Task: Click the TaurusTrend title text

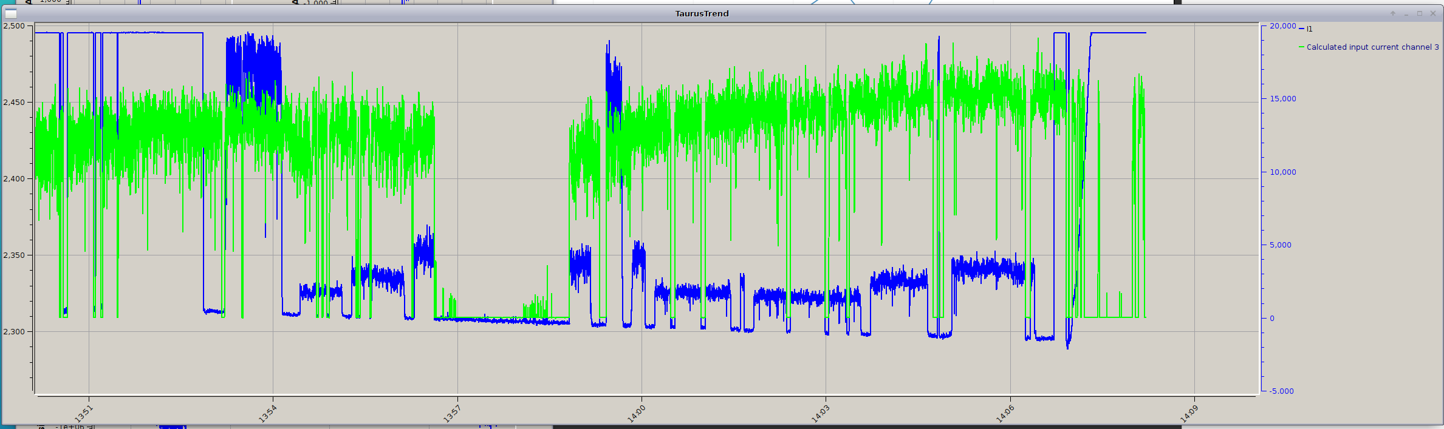Action: (x=702, y=13)
